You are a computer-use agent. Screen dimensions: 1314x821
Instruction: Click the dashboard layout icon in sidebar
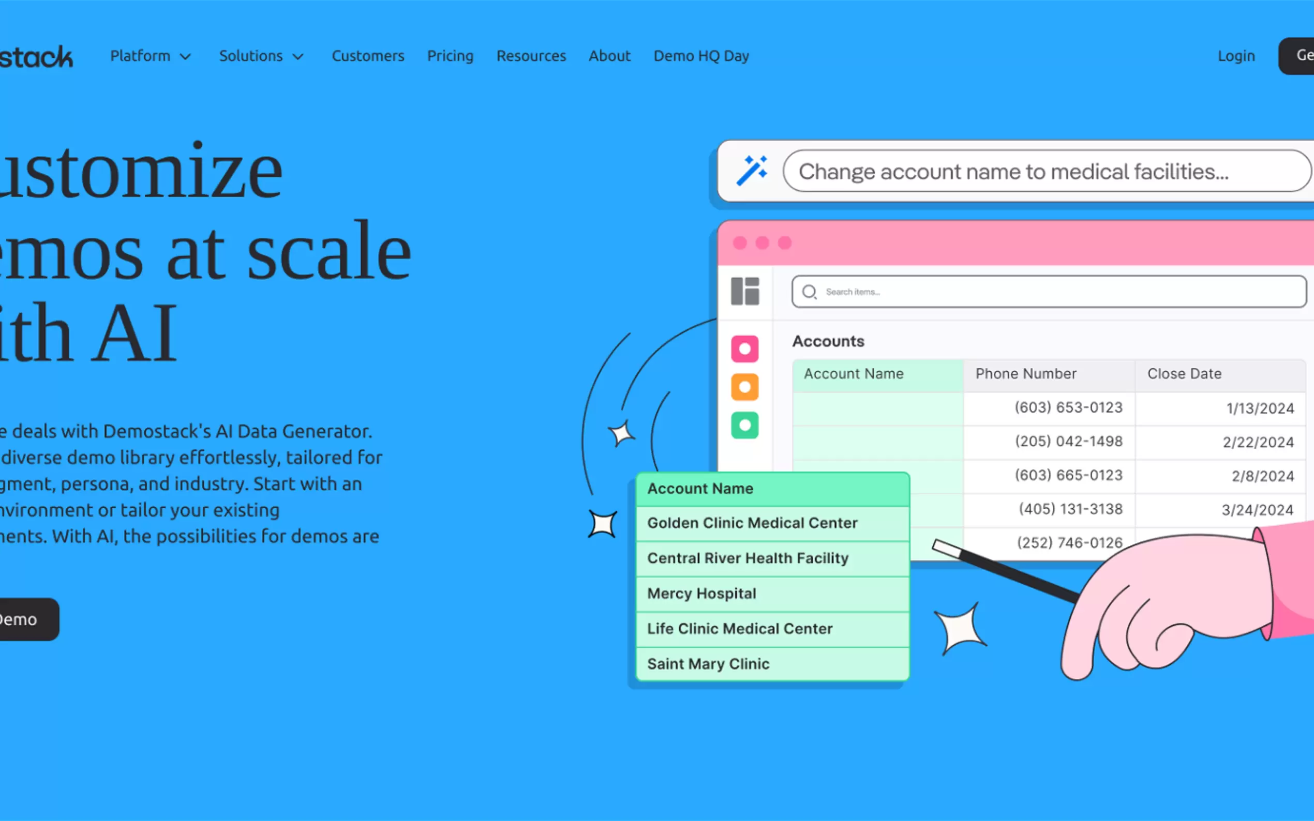[745, 292]
